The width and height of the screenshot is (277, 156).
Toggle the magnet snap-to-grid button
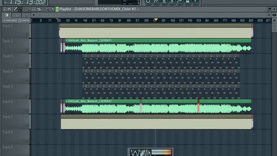point(9,9)
